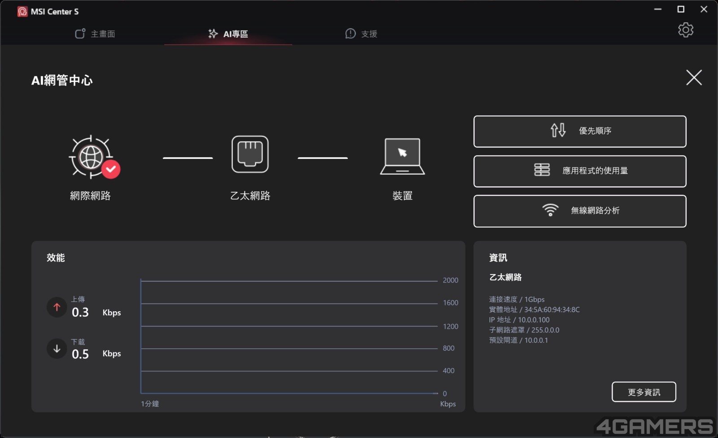Click the download arrow icon
This screenshot has width=718, height=438.
tap(57, 349)
